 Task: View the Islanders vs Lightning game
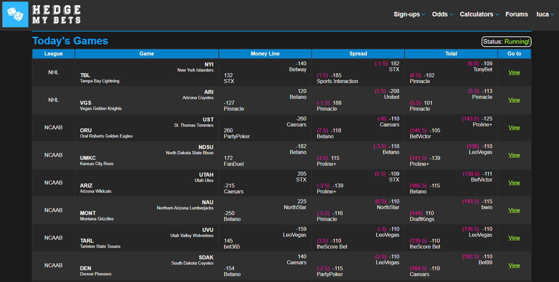(x=514, y=72)
